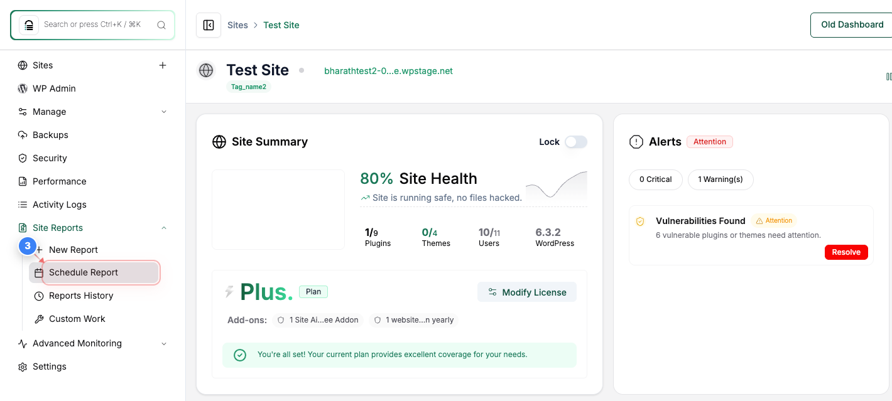This screenshot has width=892, height=401.
Task: Click the globe icon beside Test Site title
Action: click(x=206, y=70)
